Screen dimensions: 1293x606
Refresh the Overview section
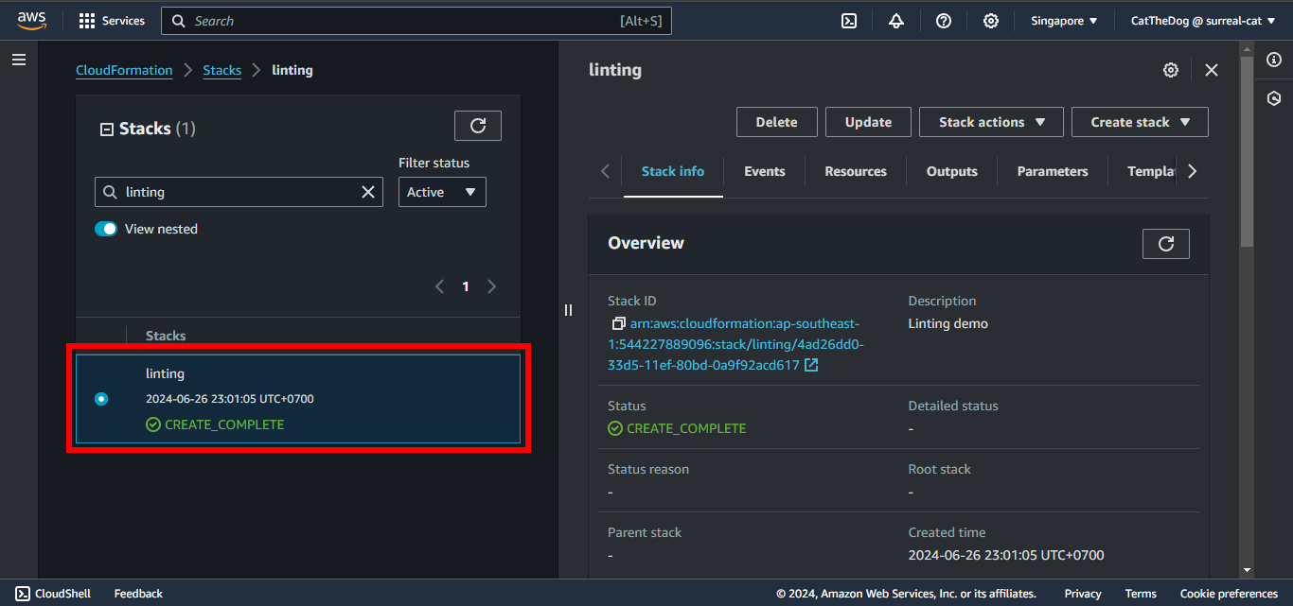[x=1166, y=244]
